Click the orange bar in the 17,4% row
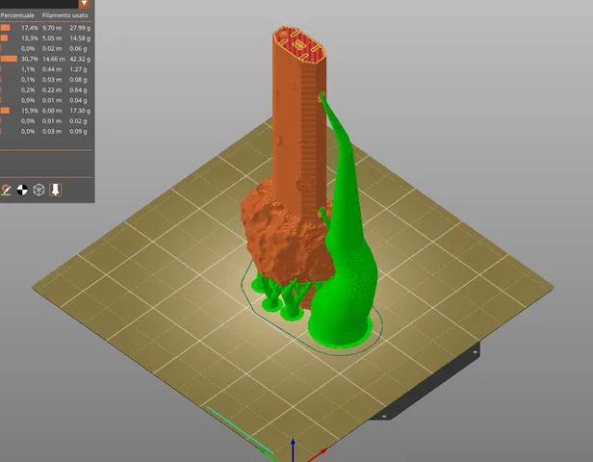Viewport: 593px width, 462px height. [5, 28]
